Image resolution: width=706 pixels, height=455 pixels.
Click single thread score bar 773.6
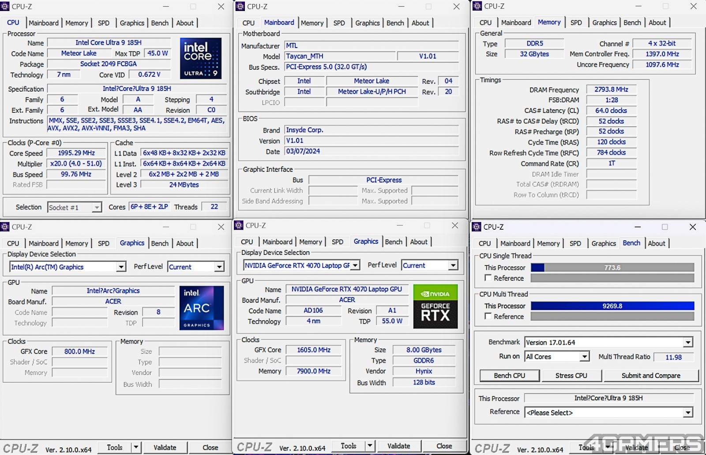pos(612,267)
